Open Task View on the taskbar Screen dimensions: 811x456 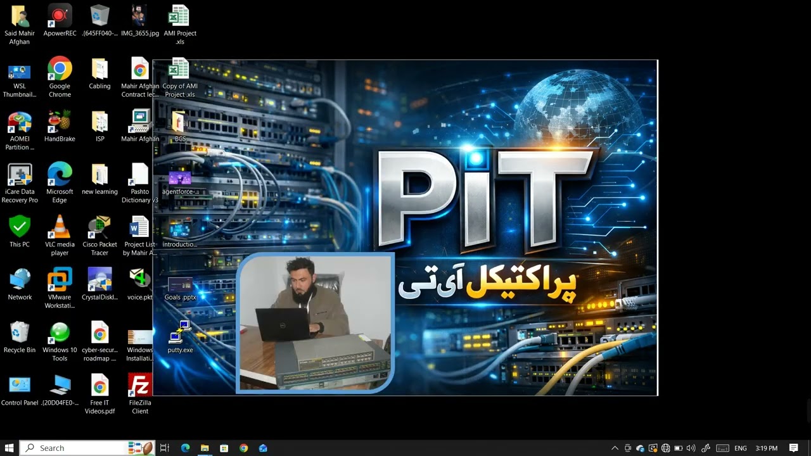click(165, 448)
